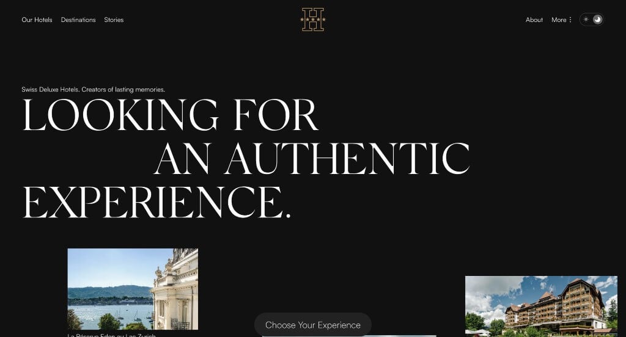
Task: Open the chalet-style grand hotel photo
Action: 542,306
